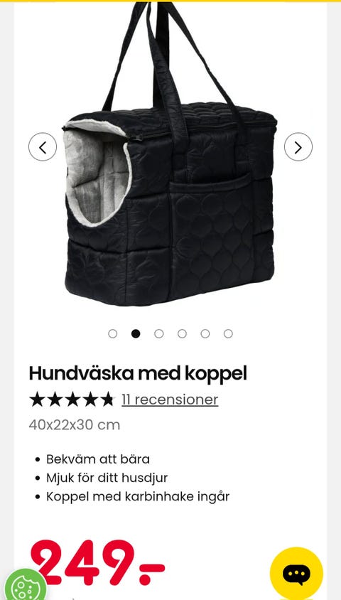The width and height of the screenshot is (341, 600).
Task: Advance to the next product image
Action: coord(298,146)
